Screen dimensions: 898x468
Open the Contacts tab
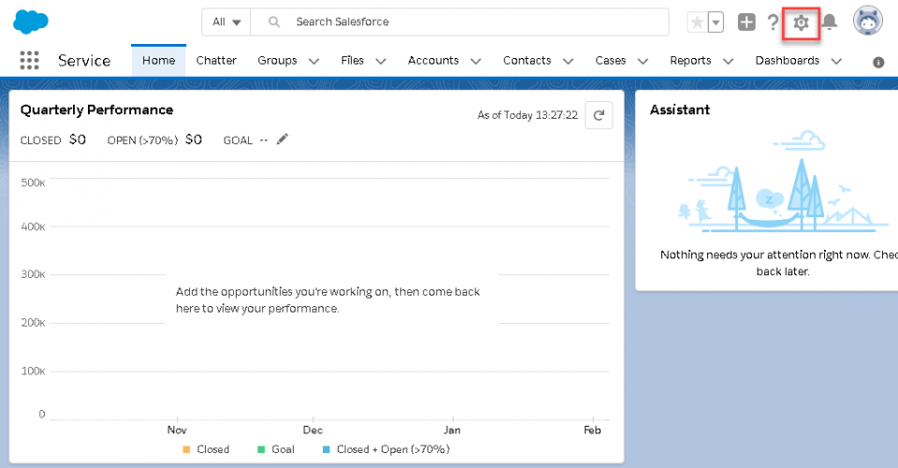[x=527, y=60]
